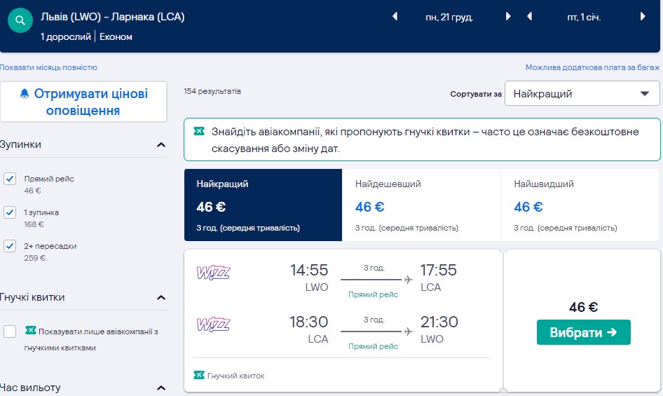
Task: Uncheck the 1 зупинка checkbox
Action: point(10,212)
